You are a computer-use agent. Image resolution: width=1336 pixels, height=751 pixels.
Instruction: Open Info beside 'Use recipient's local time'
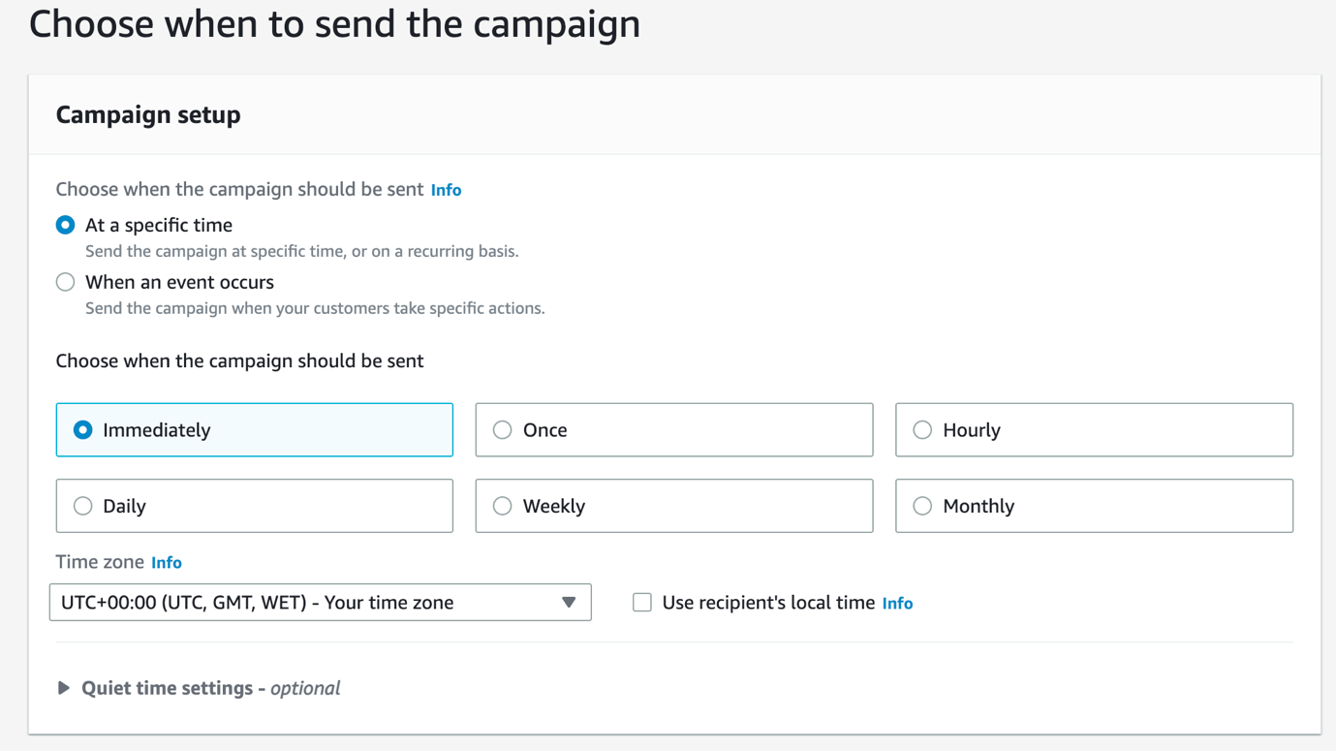click(897, 603)
